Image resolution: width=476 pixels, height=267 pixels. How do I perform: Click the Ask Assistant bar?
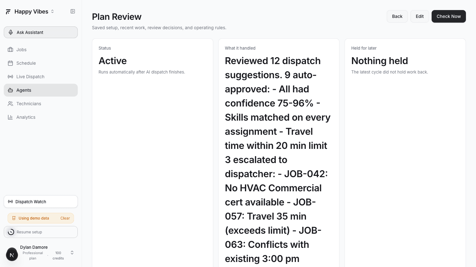pos(41,32)
